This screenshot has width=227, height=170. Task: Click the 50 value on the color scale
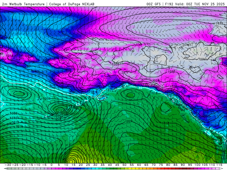124,165
